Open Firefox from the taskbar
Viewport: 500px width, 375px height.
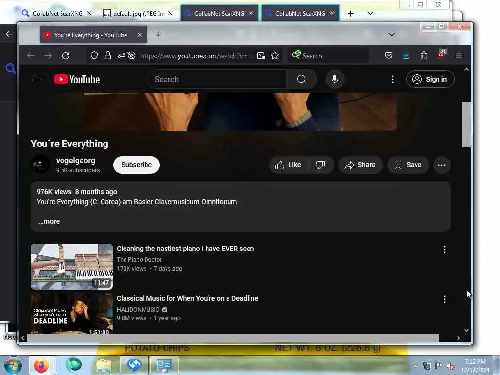[41, 365]
